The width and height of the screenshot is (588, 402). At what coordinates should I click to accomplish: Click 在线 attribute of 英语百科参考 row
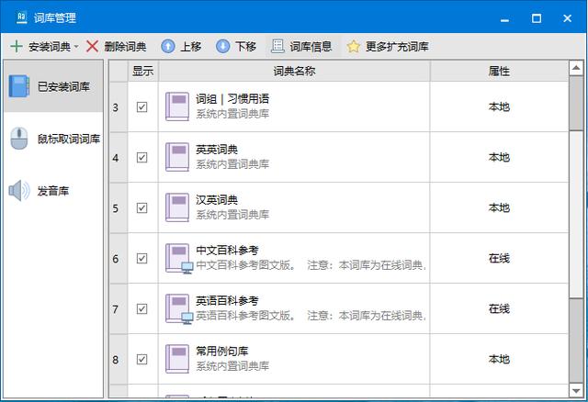click(x=499, y=309)
